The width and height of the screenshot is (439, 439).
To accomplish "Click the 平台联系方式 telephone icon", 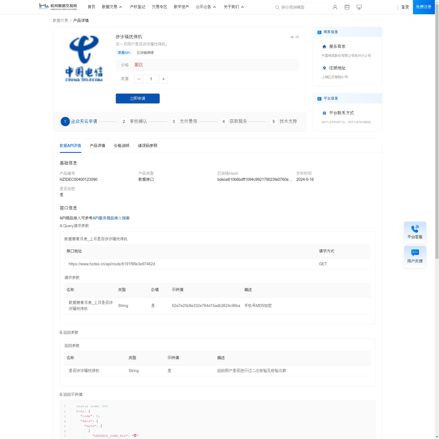I will [324, 113].
